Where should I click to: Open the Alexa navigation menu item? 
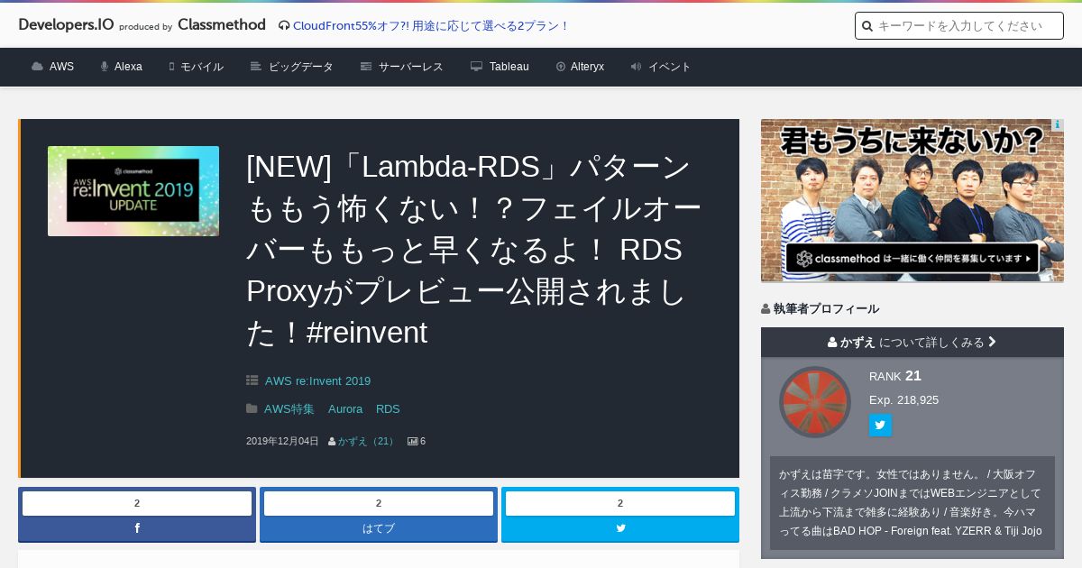[121, 67]
